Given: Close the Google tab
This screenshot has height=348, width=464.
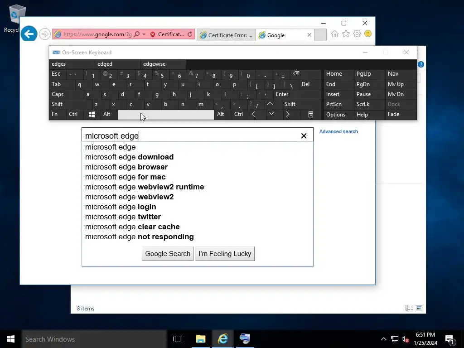Looking at the screenshot, I should (309, 35).
